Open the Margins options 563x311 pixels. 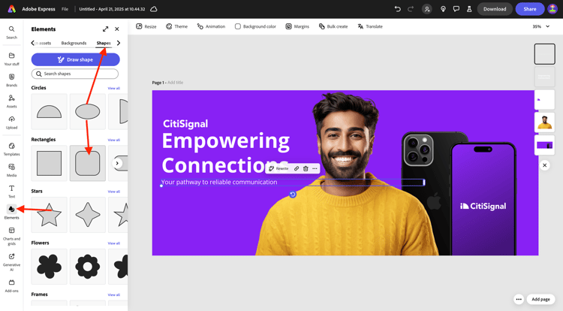pos(297,26)
